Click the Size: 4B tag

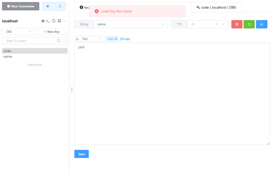click(112, 39)
